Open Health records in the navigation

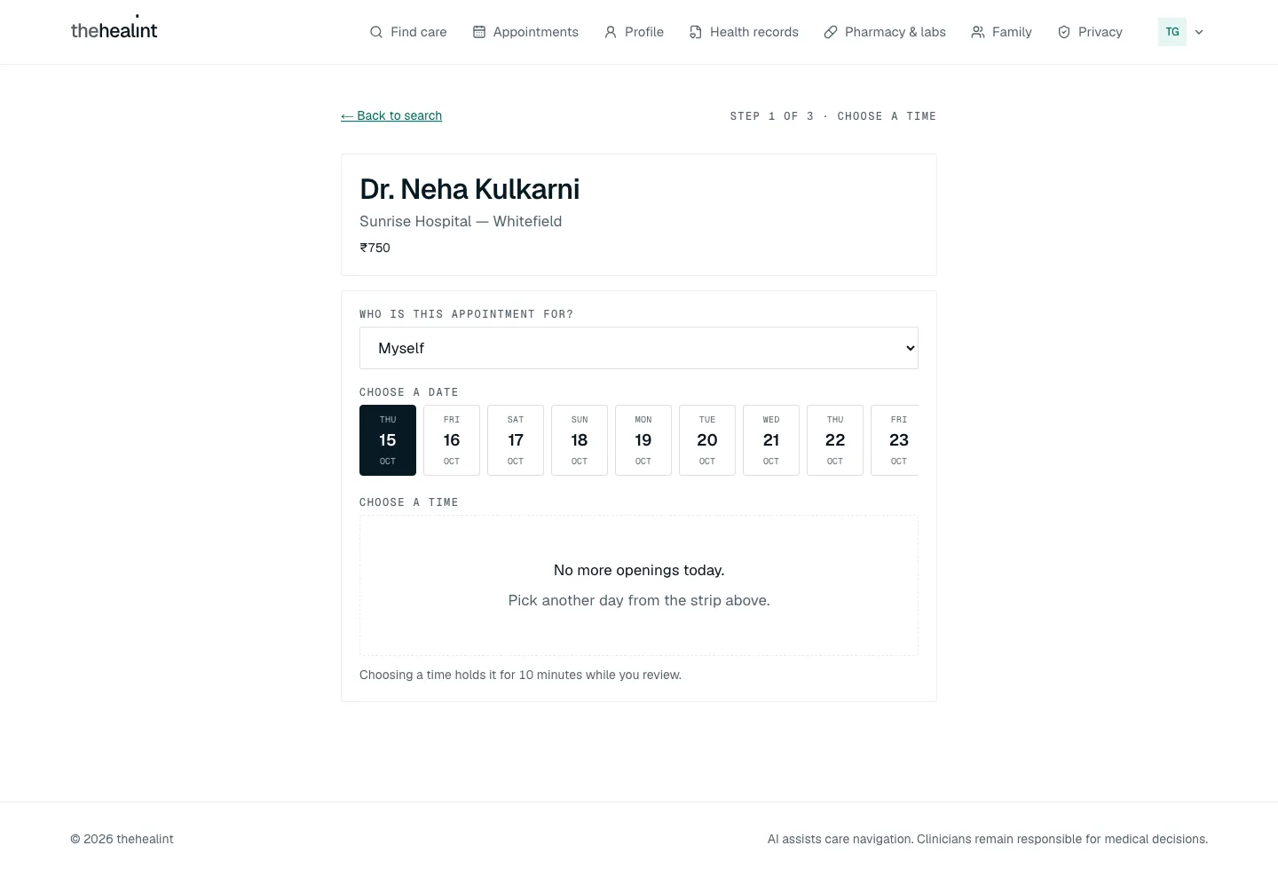pos(744,32)
